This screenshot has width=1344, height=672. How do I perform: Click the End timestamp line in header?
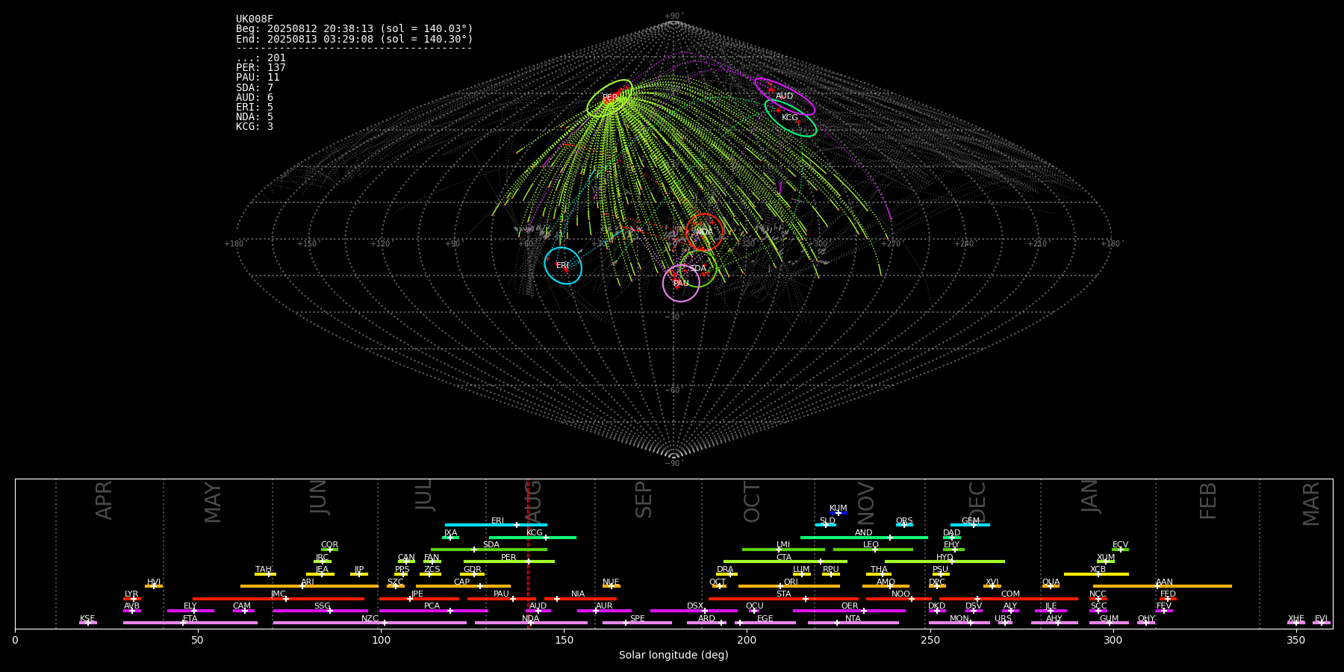pyautogui.click(x=355, y=39)
